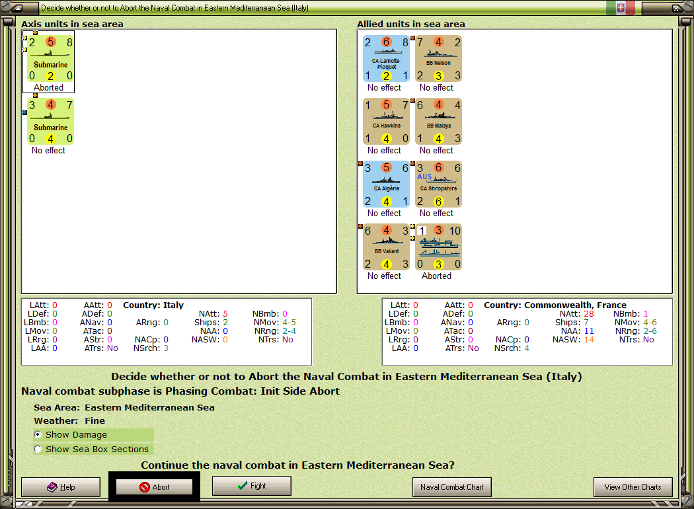The height and width of the screenshot is (509, 694).
Task: Choose Fight to continue combat
Action: click(251, 486)
